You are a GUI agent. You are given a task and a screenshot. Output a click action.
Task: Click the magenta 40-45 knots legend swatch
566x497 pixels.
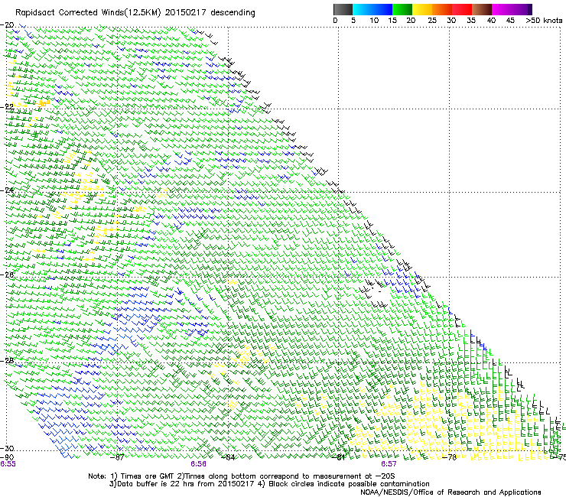502,9
